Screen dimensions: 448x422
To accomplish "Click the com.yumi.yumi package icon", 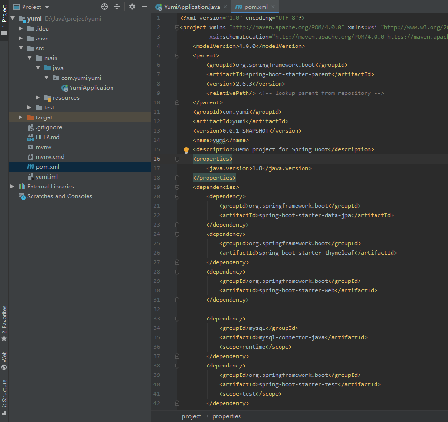I will click(56, 78).
